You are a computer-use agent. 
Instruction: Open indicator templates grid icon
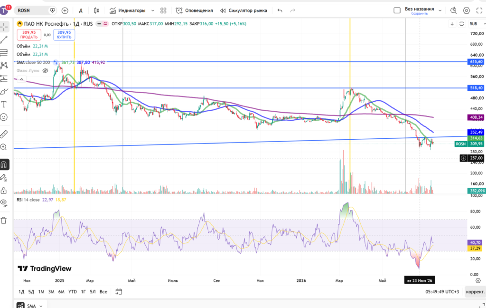(x=163, y=10)
